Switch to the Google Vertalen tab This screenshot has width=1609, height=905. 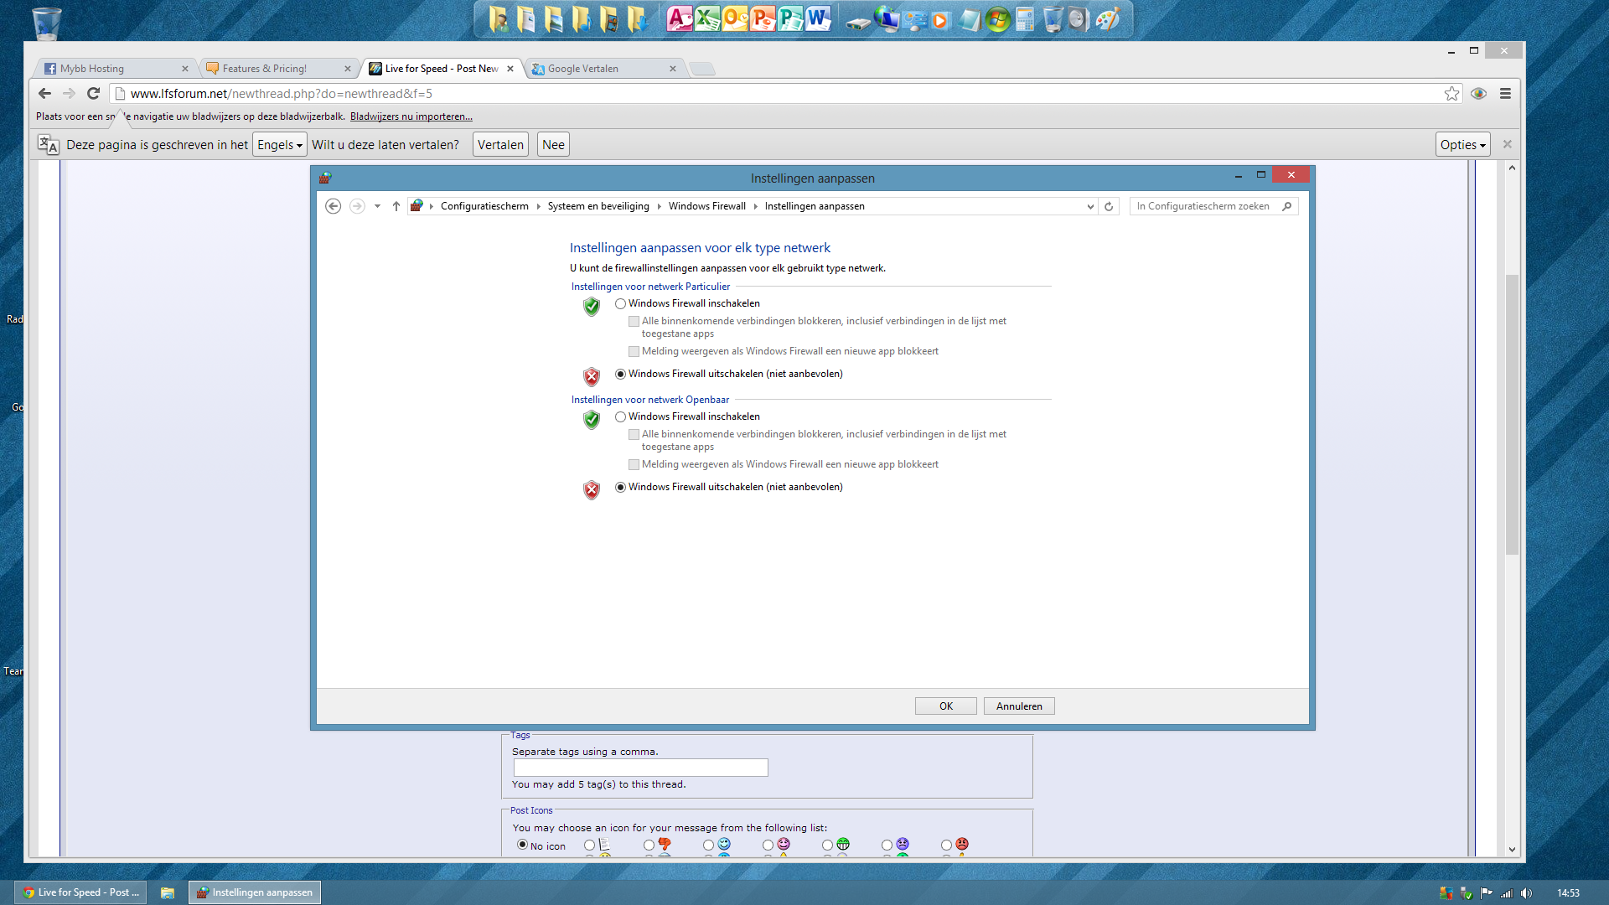pos(582,69)
